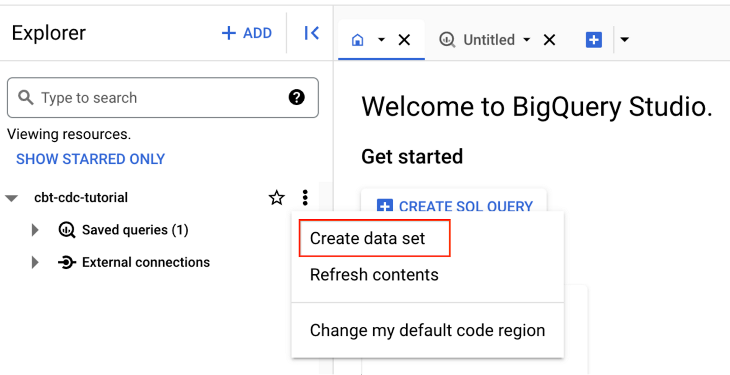Star the cbt-cdc-tutorial project

pyautogui.click(x=277, y=197)
